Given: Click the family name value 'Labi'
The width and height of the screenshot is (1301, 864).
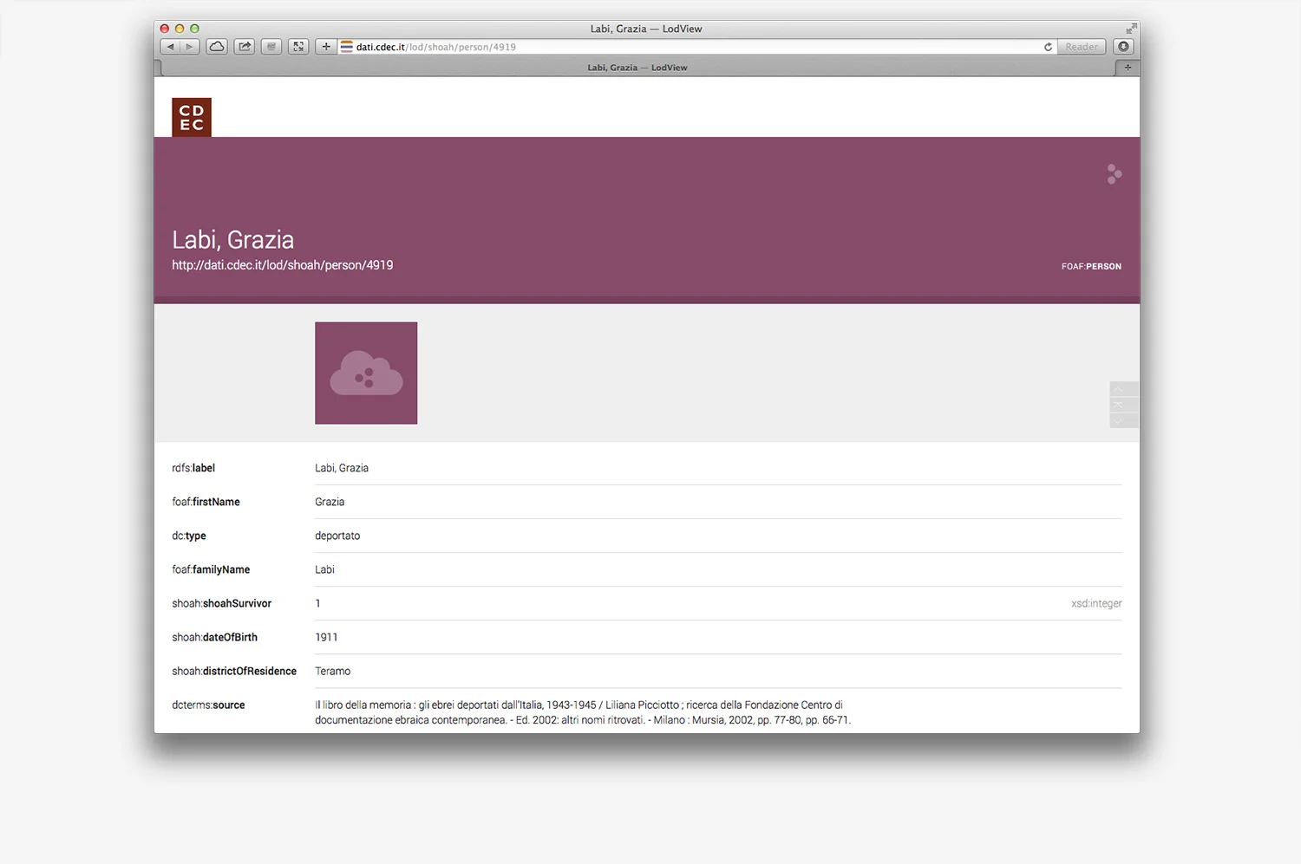Looking at the screenshot, I should point(324,569).
